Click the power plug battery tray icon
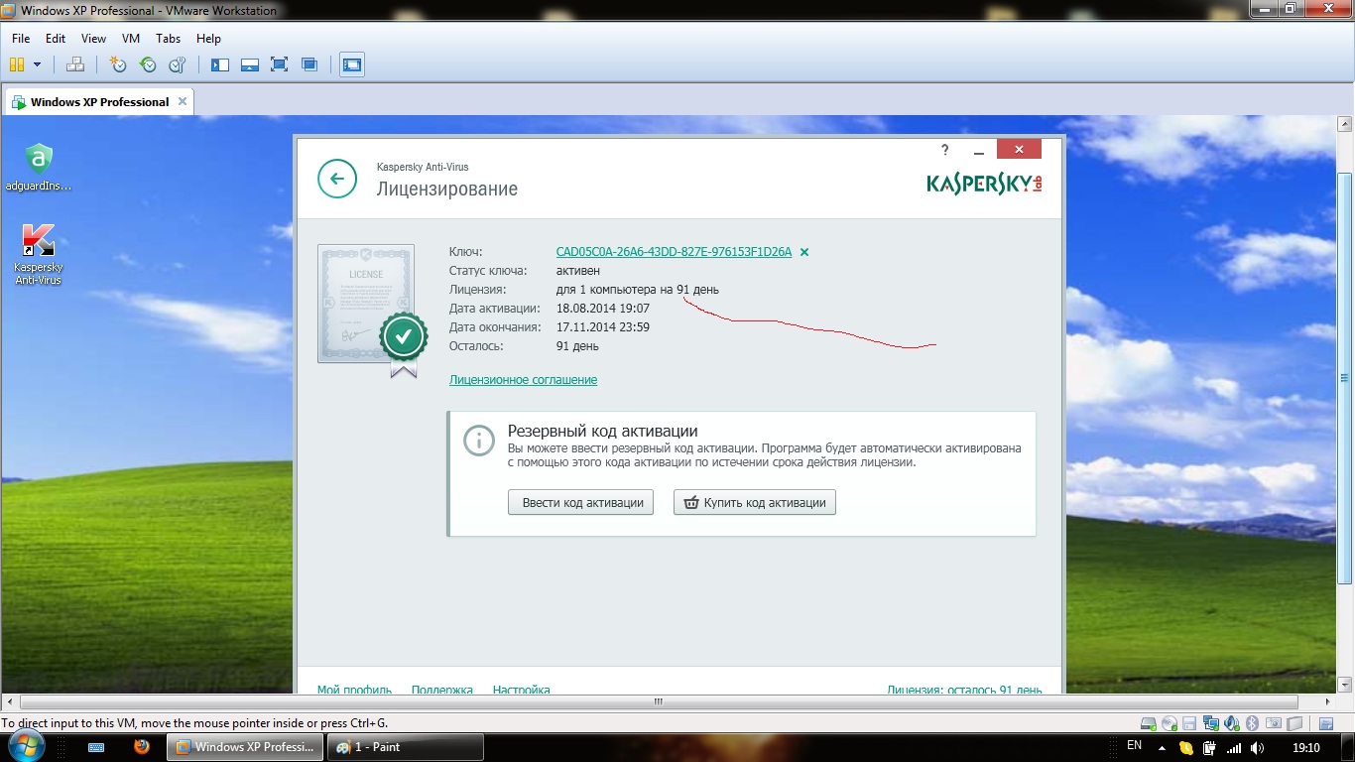Screen dimensions: 1355x762 (x=1210, y=747)
